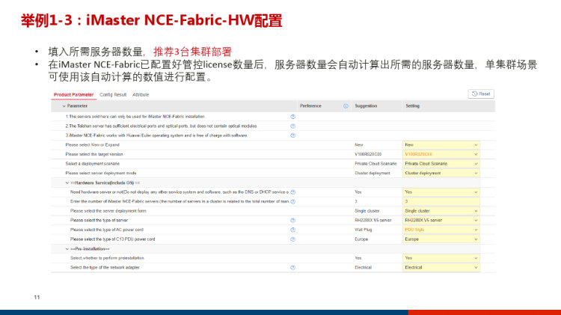Screen dimensions: 561x315
Task: Click the info icon beside Preference header
Action: pyautogui.click(x=346, y=106)
